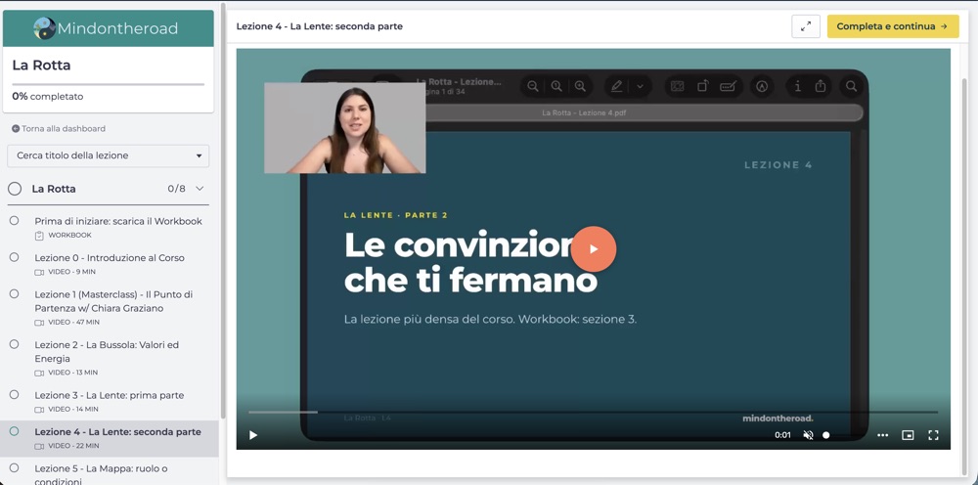Click the video progress bar
The width and height of the screenshot is (978, 485).
pyautogui.click(x=593, y=412)
